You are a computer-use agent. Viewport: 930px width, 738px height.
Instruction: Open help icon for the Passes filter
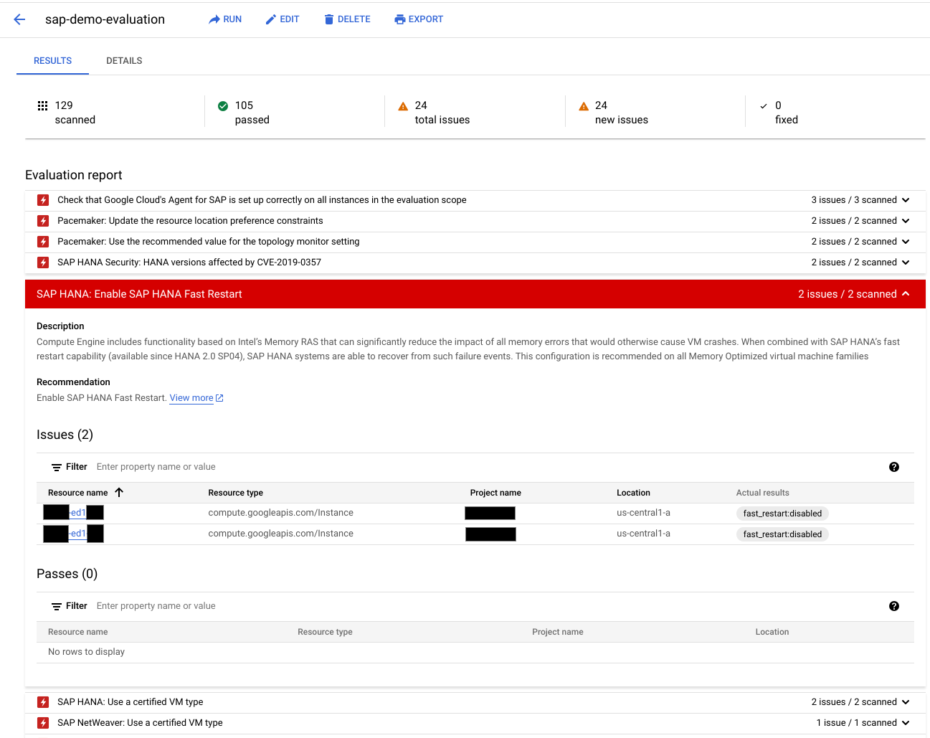point(894,606)
